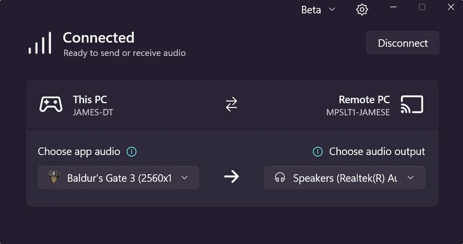Click the game controller icon
Viewport: 463px width, 244px height.
pos(51,104)
